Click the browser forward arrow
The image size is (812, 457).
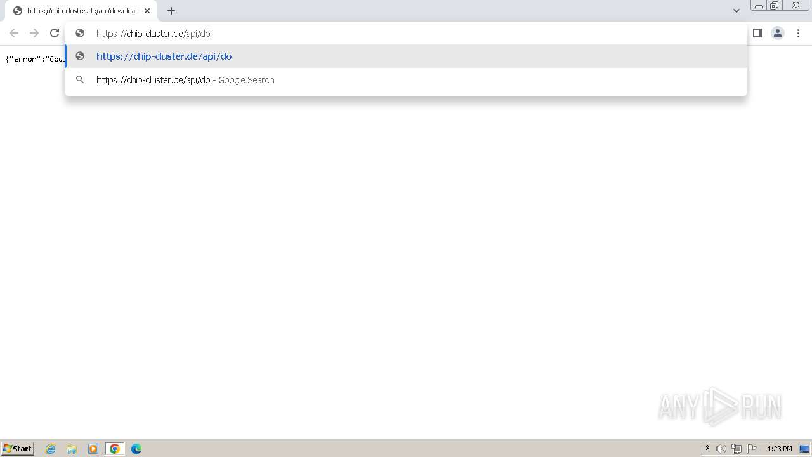click(34, 33)
